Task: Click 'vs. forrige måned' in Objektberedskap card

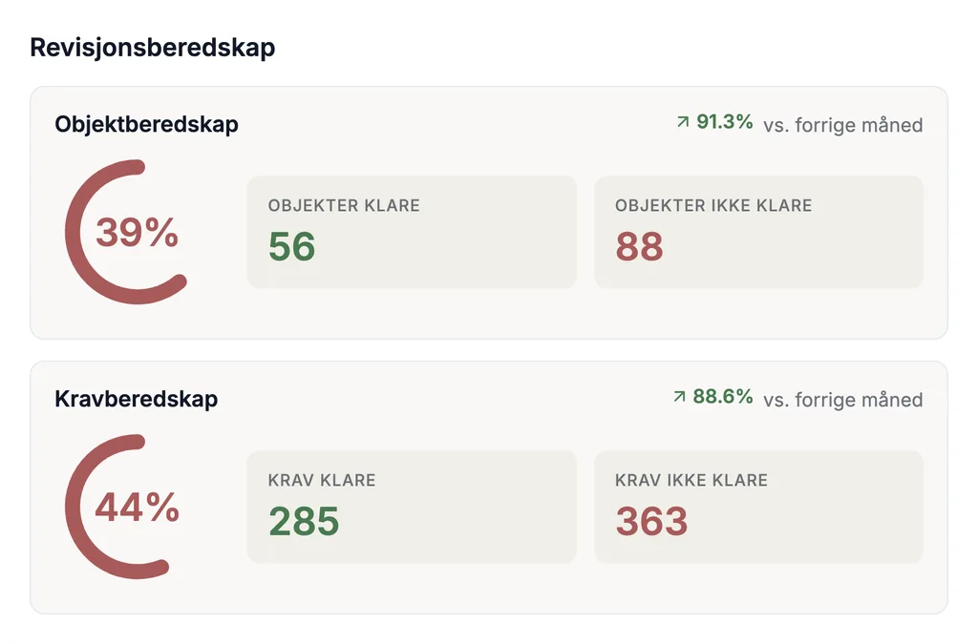Action: pos(843,125)
